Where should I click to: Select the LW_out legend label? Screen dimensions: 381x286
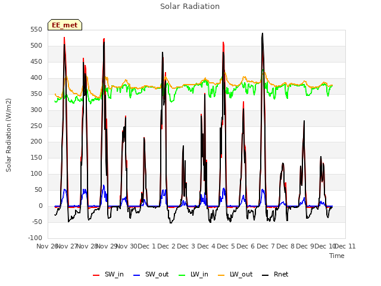[241, 274]
